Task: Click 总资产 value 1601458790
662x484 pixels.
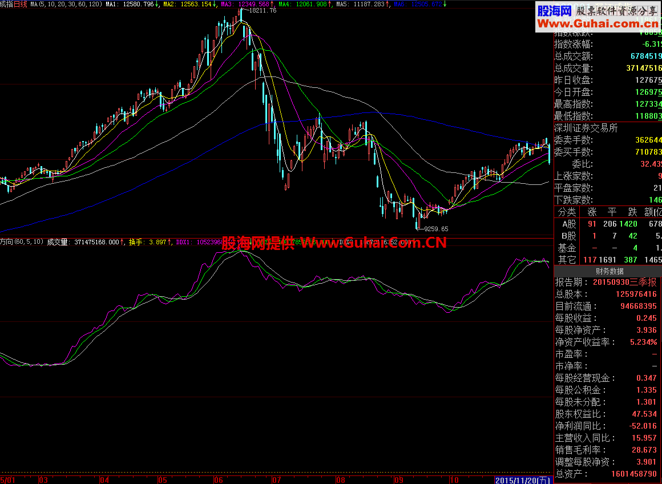Action: (x=633, y=474)
